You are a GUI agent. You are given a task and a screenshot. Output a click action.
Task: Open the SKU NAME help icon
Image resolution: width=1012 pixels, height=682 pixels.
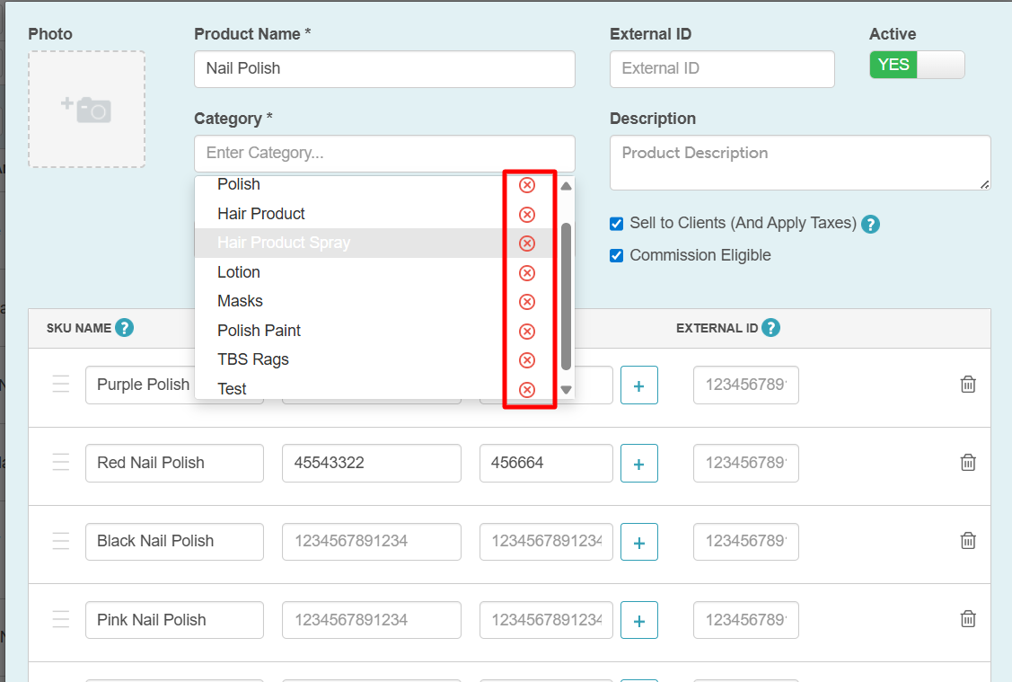(125, 328)
